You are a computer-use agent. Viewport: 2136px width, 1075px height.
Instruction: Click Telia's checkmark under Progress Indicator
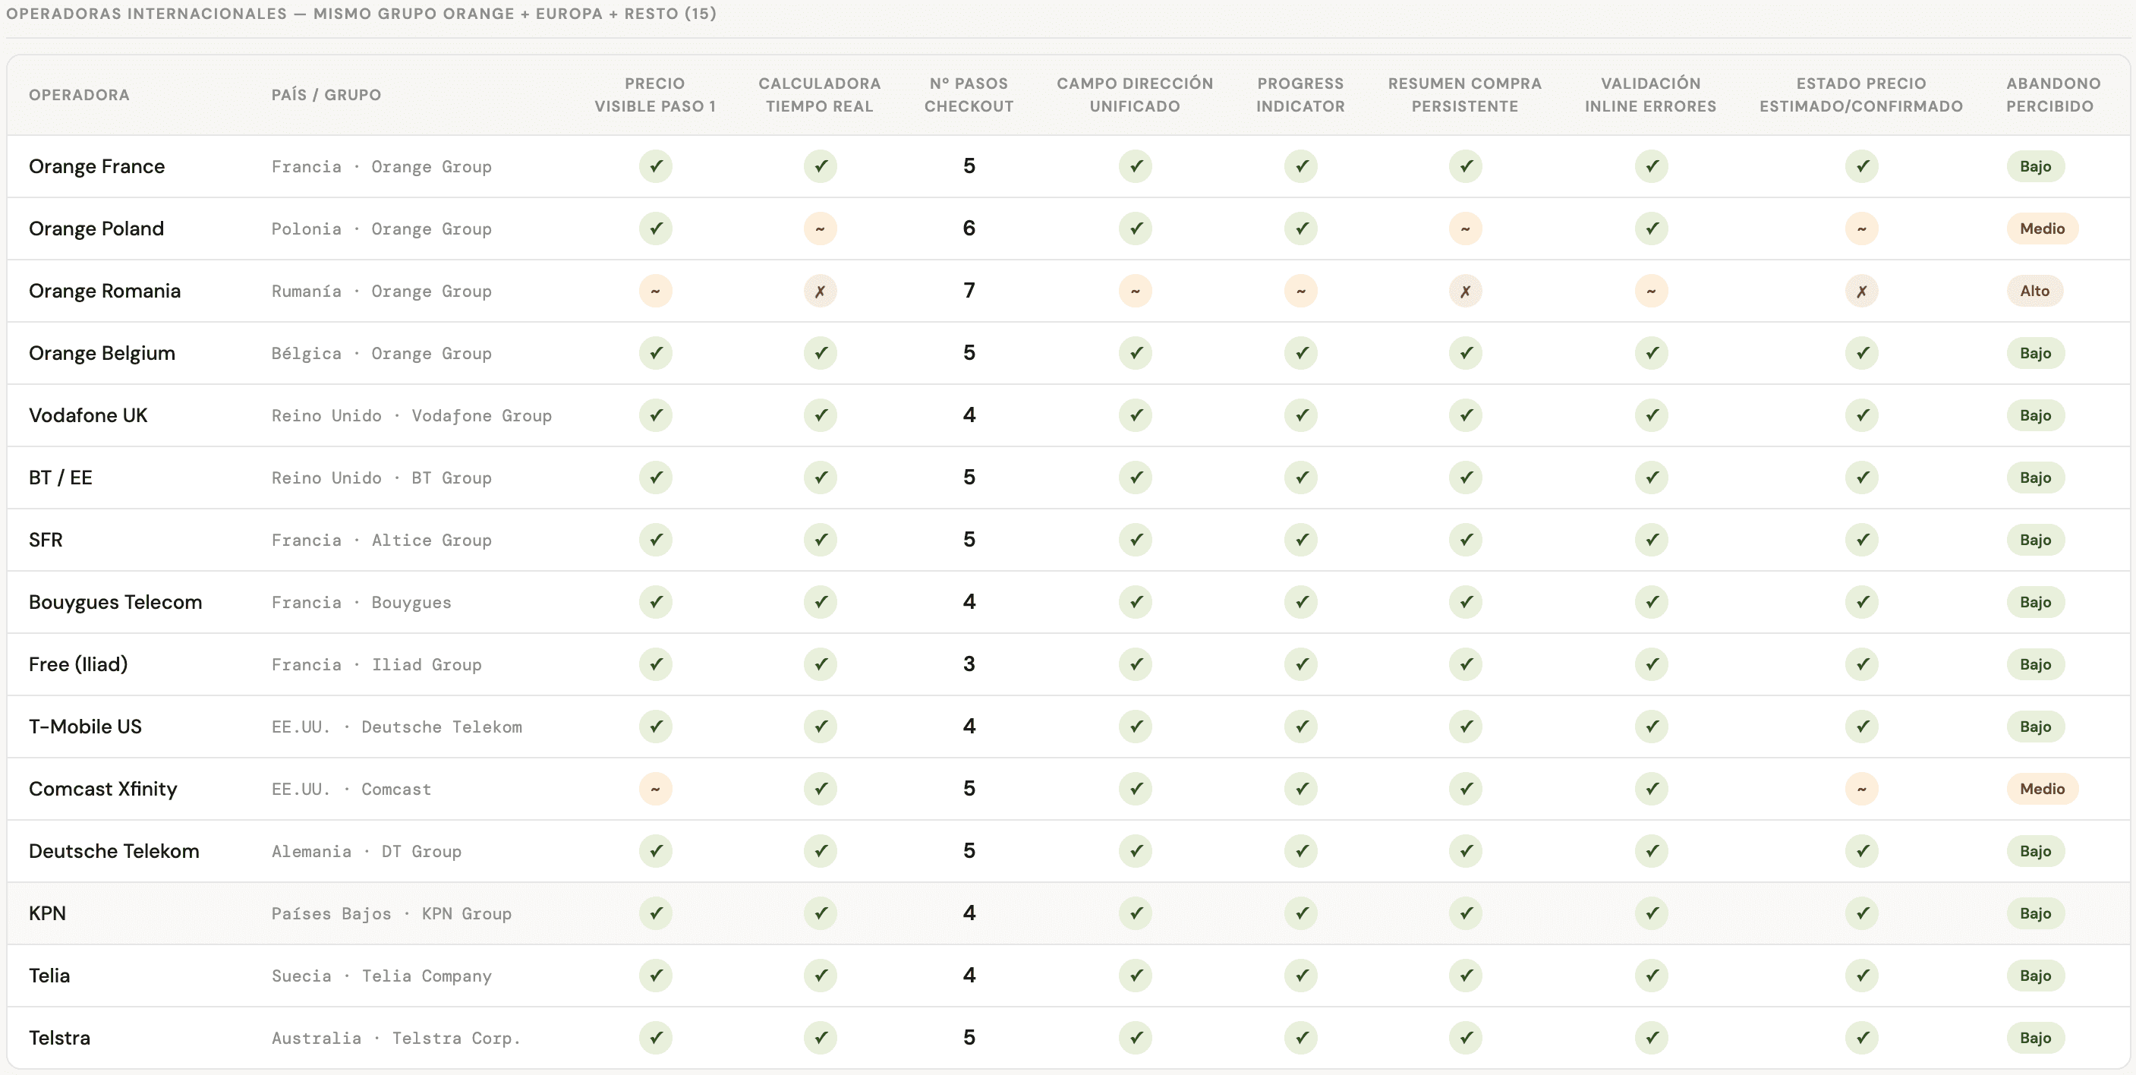[x=1301, y=975]
